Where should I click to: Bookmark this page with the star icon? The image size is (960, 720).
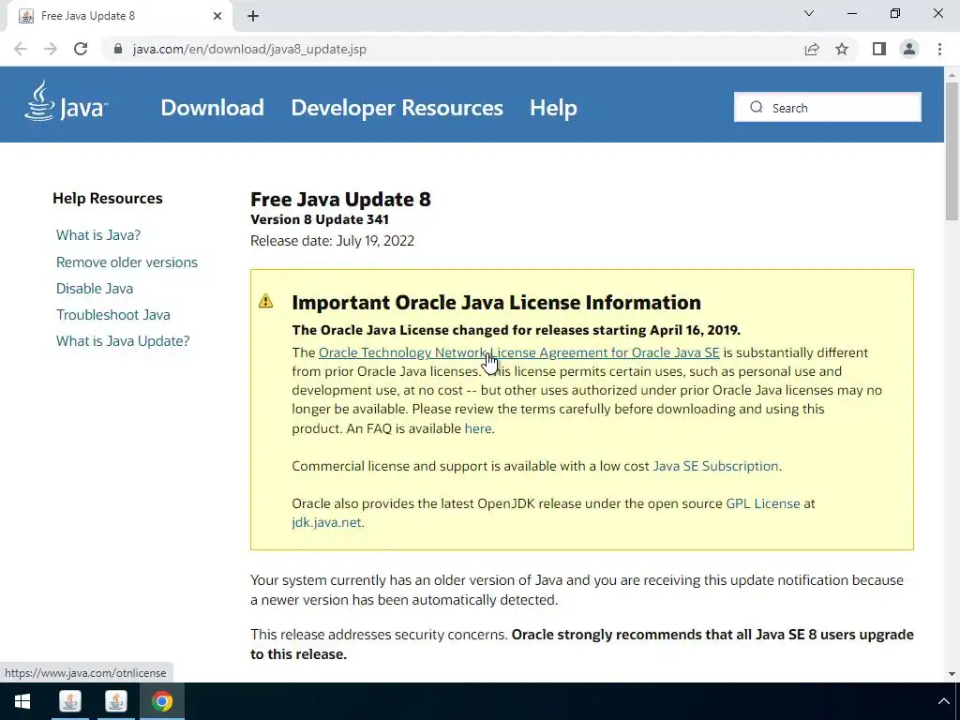coord(842,49)
